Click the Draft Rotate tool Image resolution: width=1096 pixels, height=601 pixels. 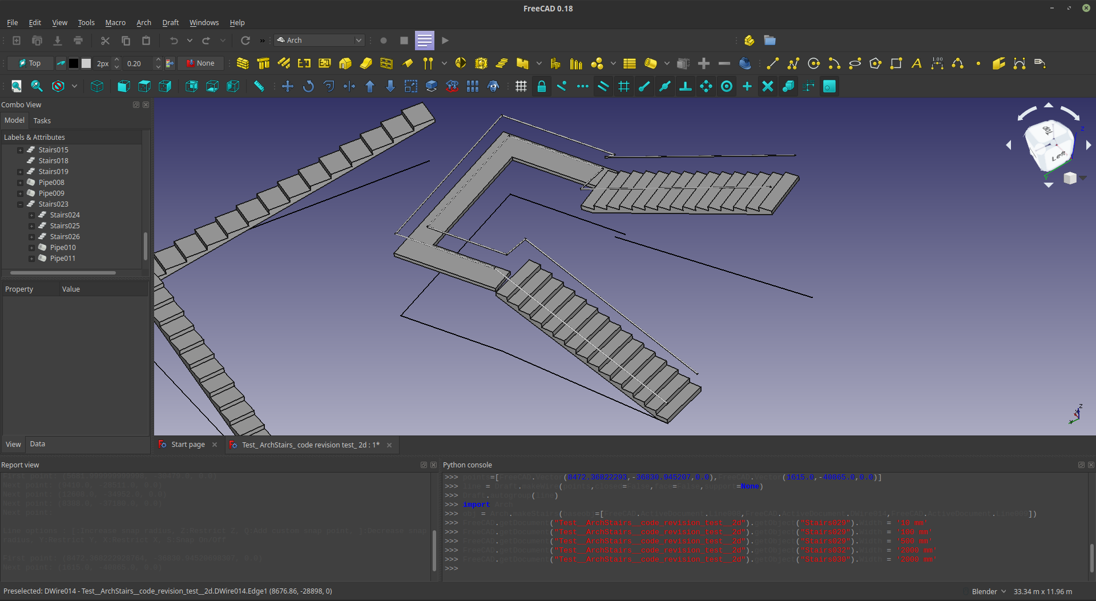pos(308,86)
